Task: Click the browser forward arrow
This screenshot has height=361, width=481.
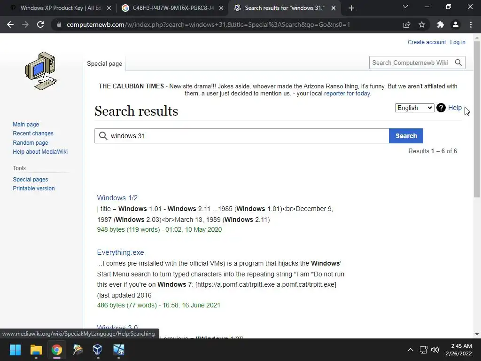Action: (x=25, y=24)
